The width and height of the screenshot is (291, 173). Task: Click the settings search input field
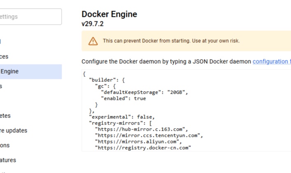coord(31,16)
